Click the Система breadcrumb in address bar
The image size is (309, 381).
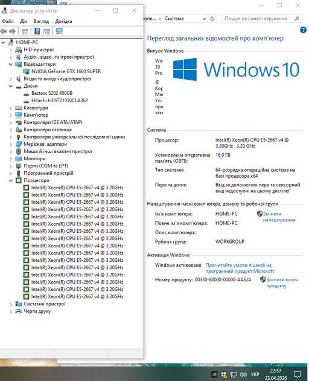(174, 19)
